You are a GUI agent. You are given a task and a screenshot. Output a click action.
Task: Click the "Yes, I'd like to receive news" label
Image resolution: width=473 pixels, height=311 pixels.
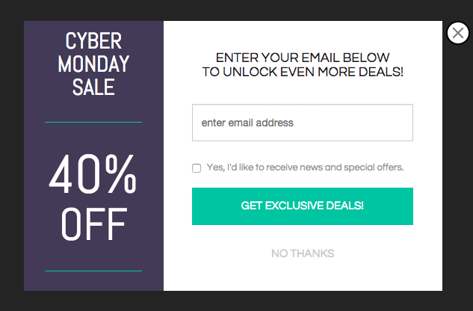(x=305, y=167)
